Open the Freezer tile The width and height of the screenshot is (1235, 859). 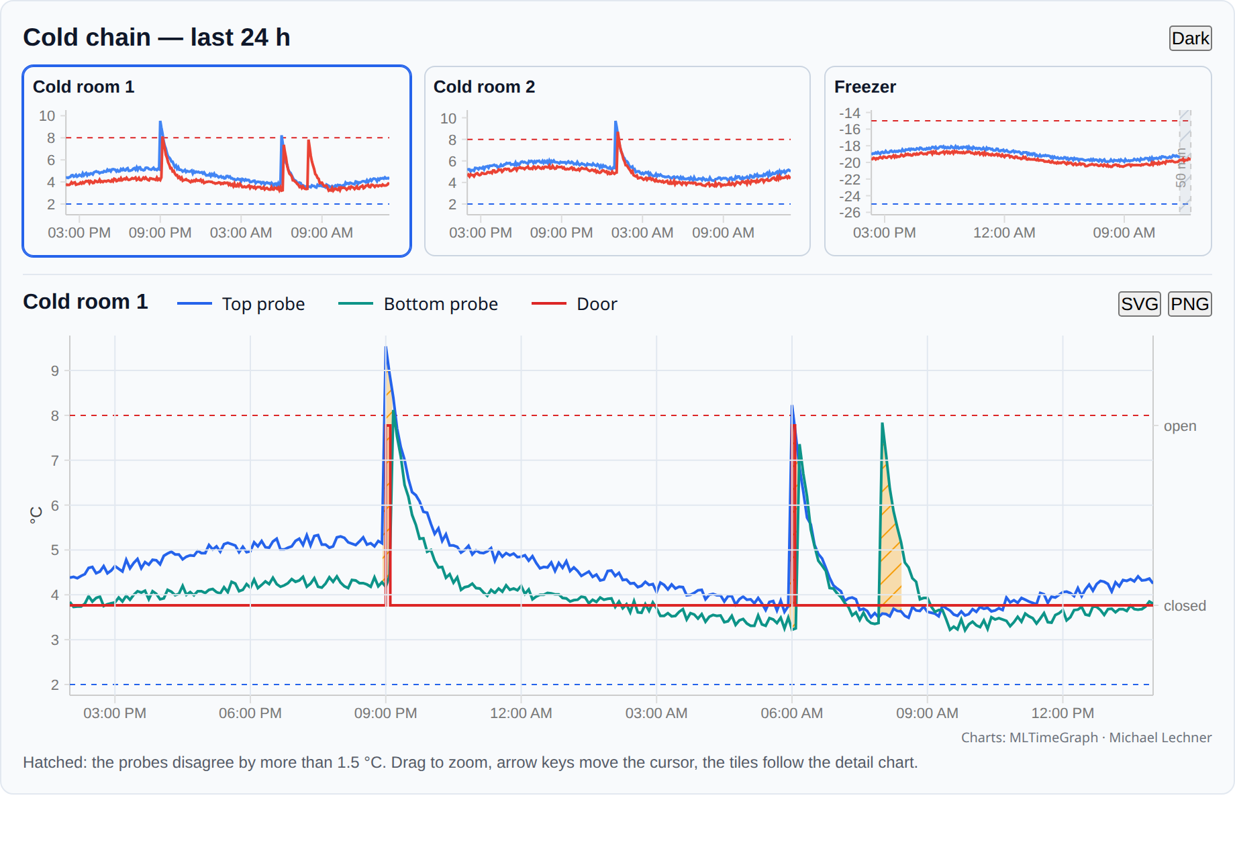point(1018,161)
